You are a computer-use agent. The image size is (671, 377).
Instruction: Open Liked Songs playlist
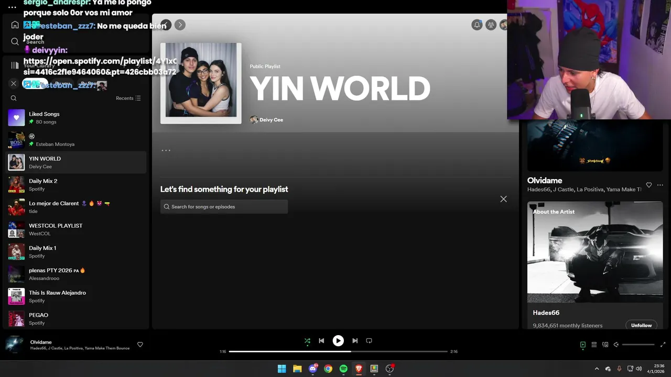76,118
